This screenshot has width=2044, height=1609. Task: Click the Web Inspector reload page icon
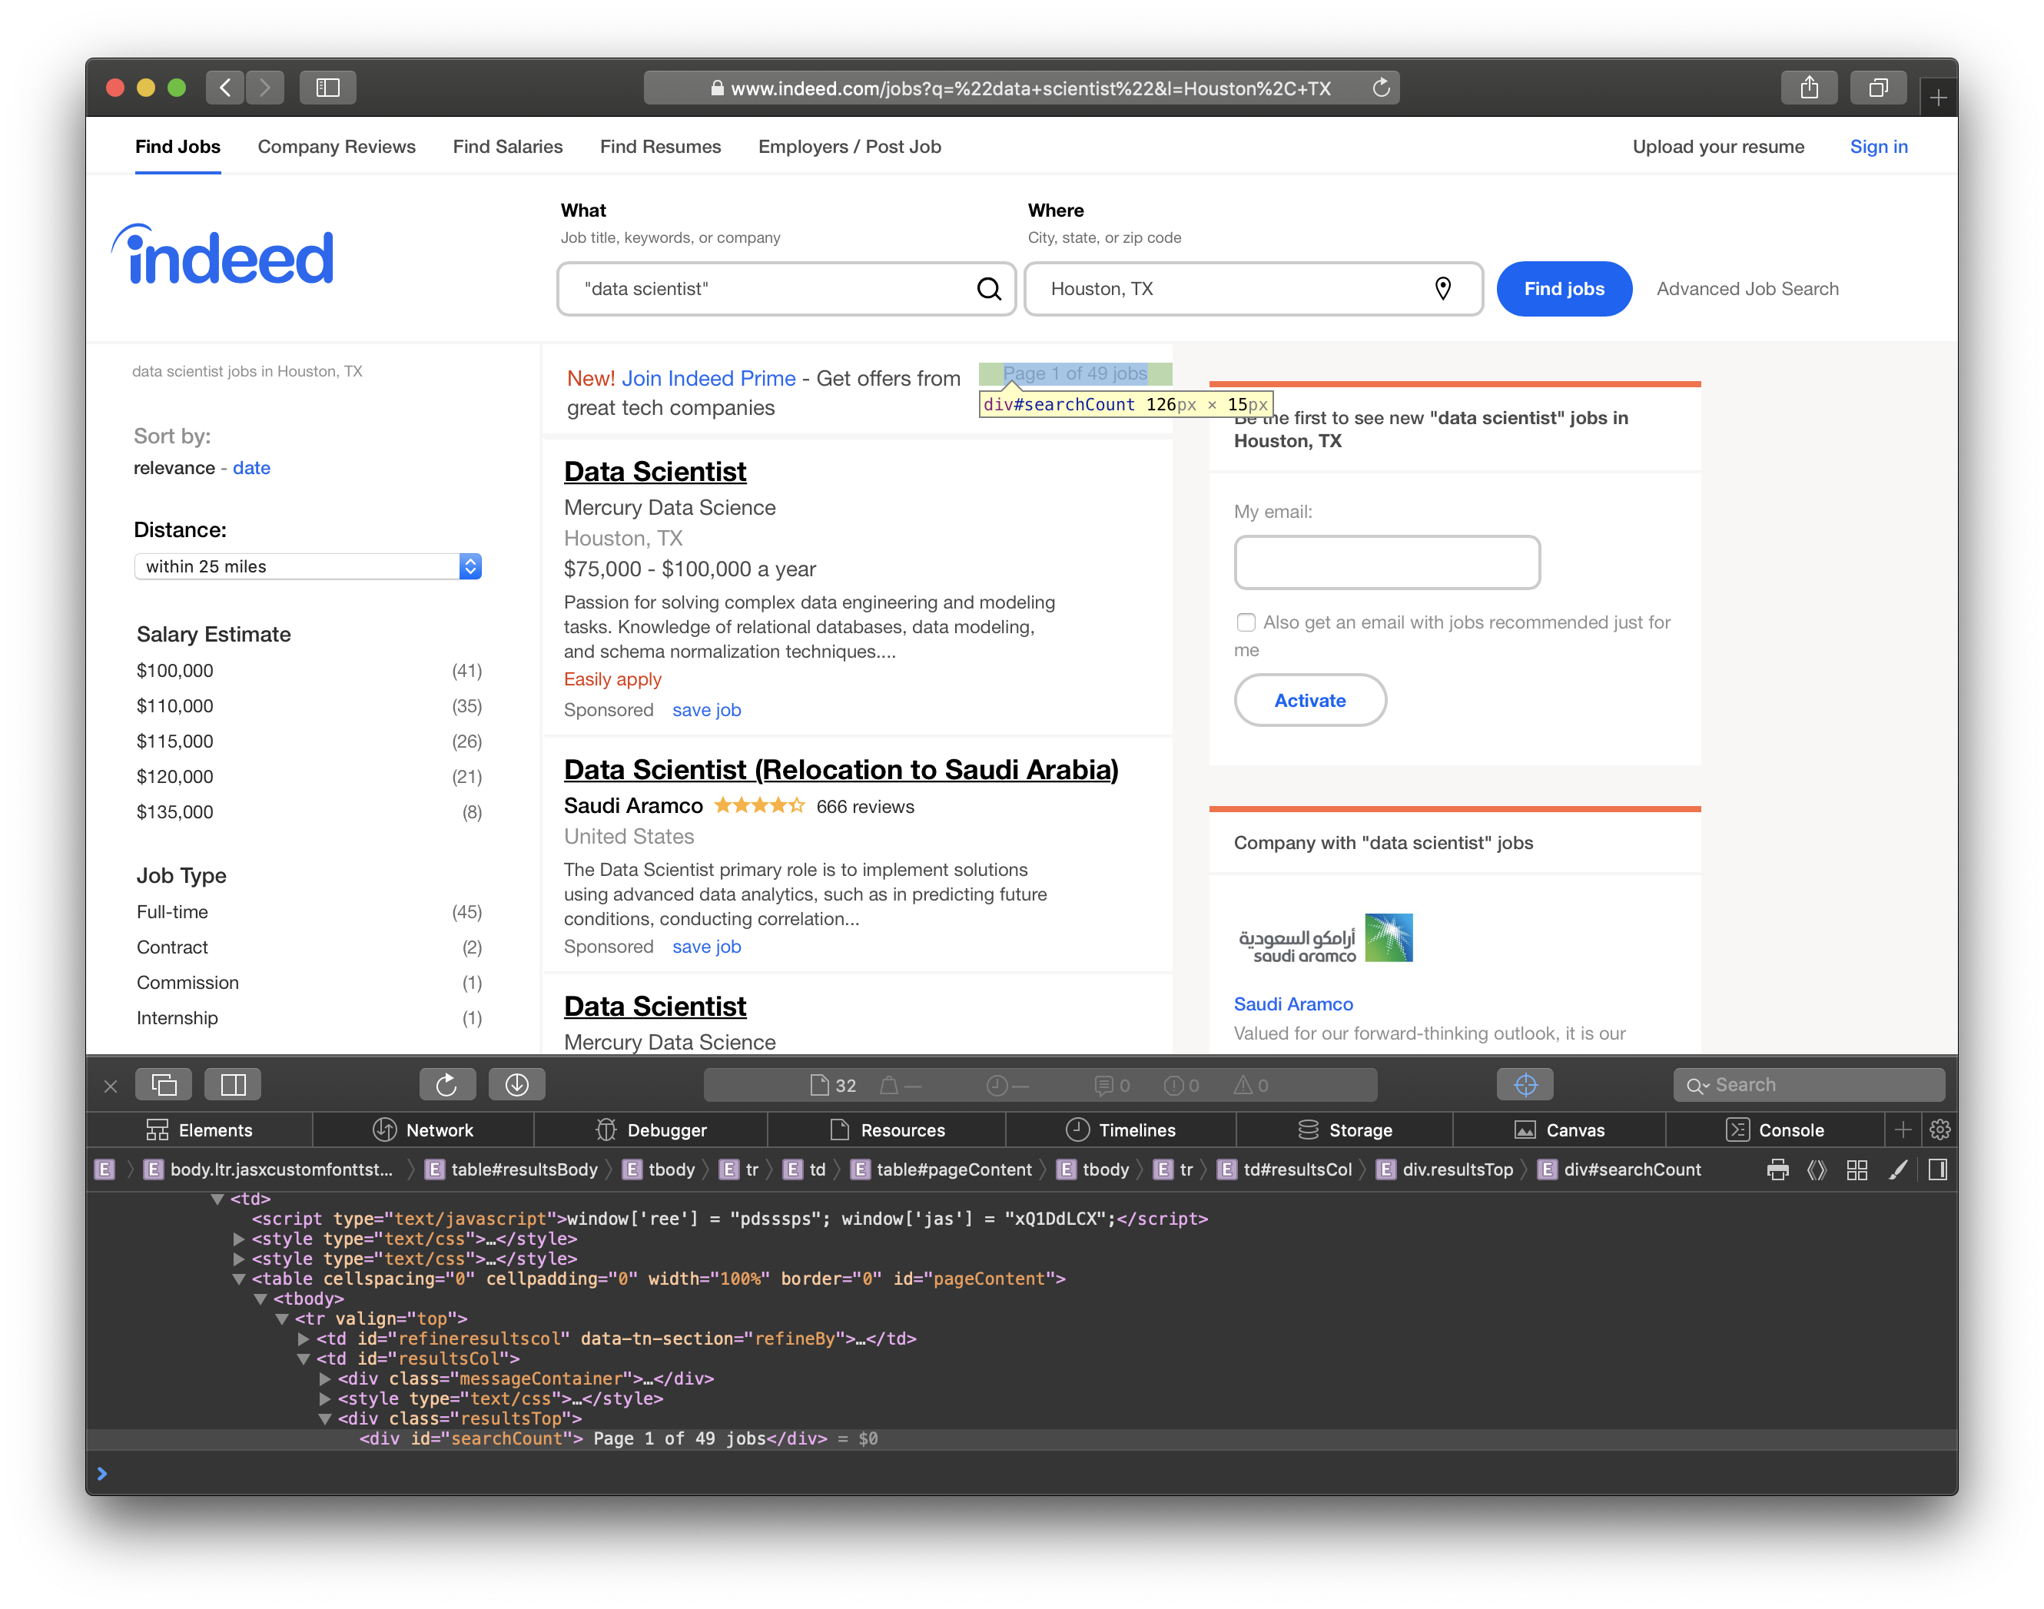pos(446,1085)
